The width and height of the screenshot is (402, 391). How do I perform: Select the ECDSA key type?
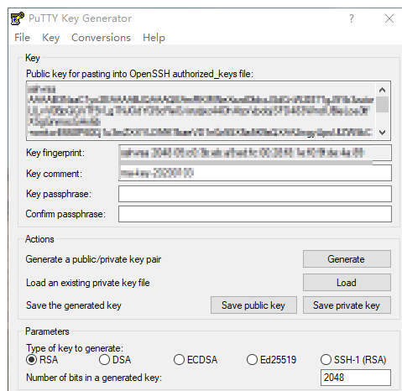196,360
